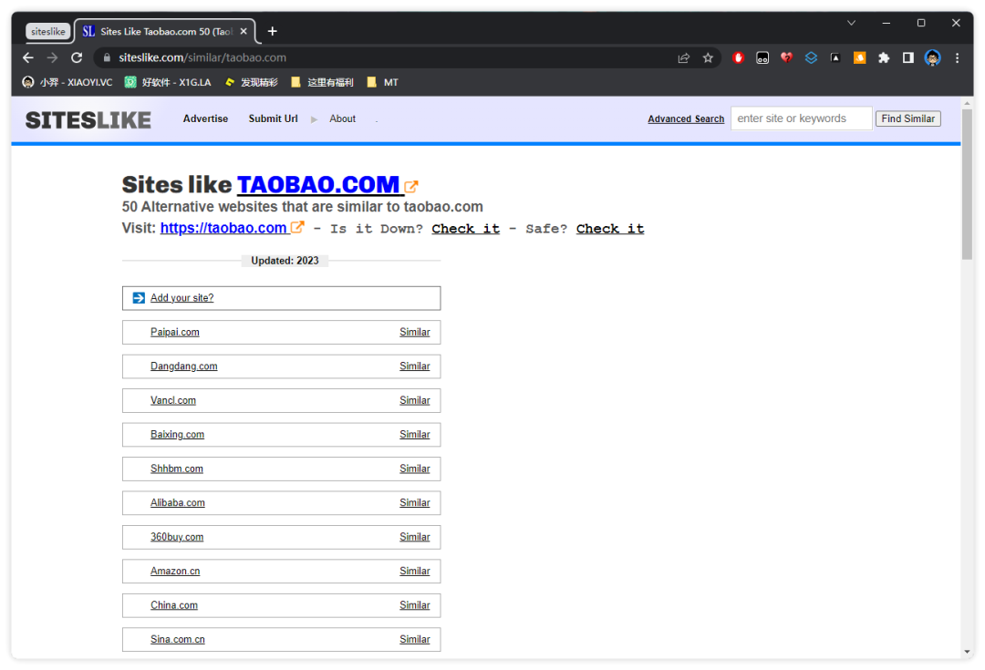Click the site lock icon in address bar
The height and width of the screenshot is (670, 985).
click(x=107, y=57)
